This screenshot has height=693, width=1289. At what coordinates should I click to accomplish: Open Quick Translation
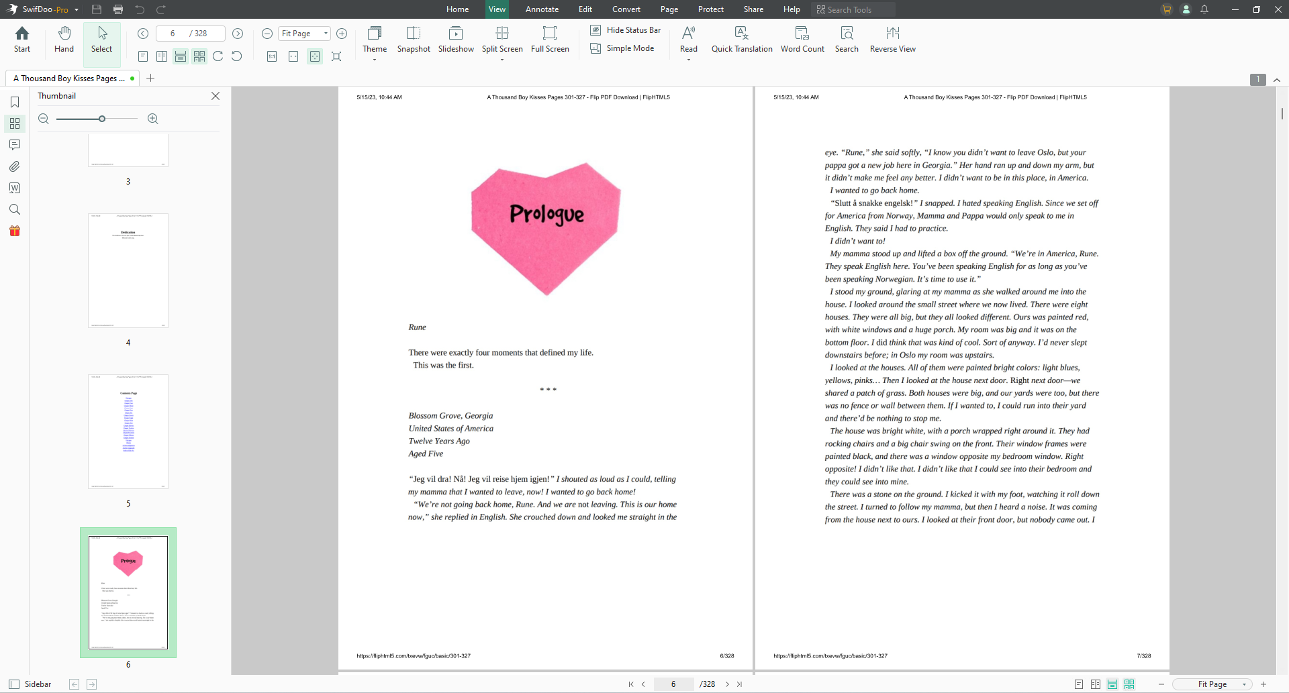pyautogui.click(x=742, y=40)
